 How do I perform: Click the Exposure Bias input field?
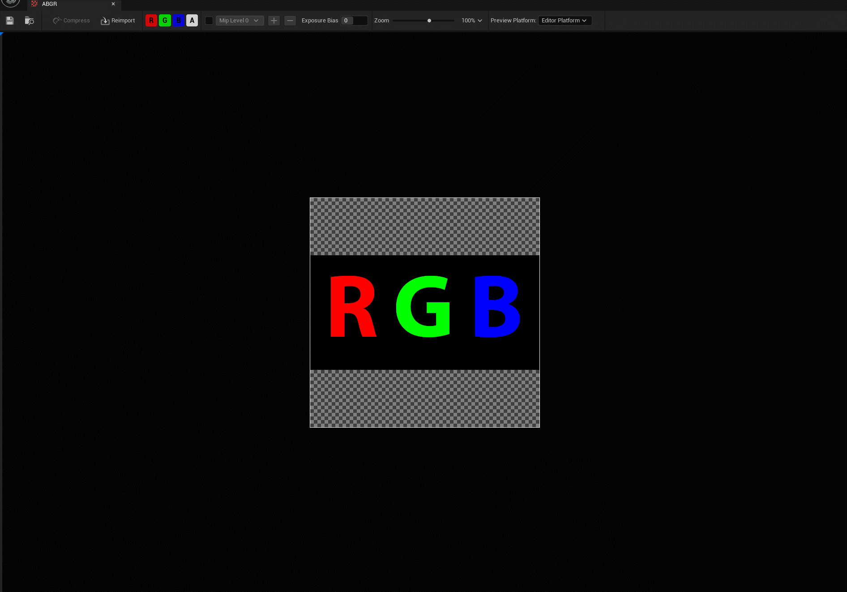pyautogui.click(x=354, y=21)
